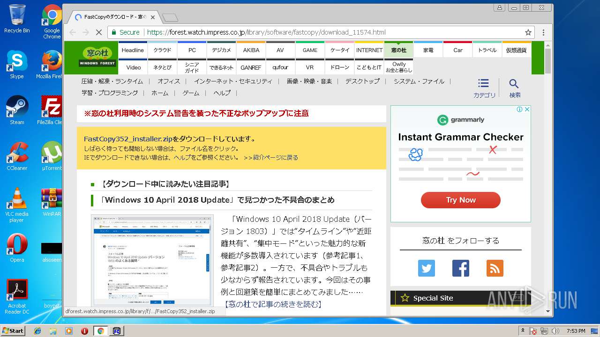Open Skype desktop shortcut
This screenshot has height=337, width=600.
(x=17, y=65)
